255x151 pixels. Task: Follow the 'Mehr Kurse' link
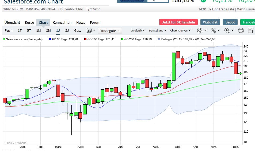(246, 9)
